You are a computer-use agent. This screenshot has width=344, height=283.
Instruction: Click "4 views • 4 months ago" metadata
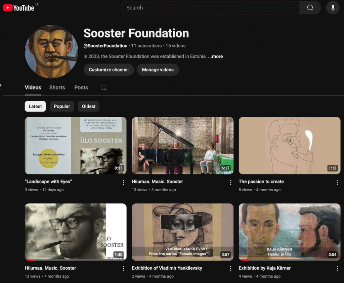point(260,276)
